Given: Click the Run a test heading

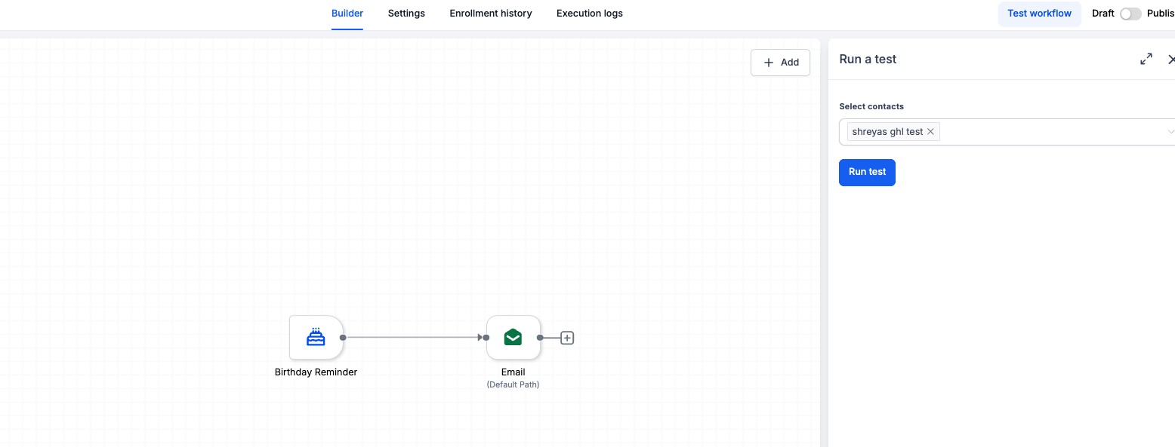Looking at the screenshot, I should coord(868,60).
